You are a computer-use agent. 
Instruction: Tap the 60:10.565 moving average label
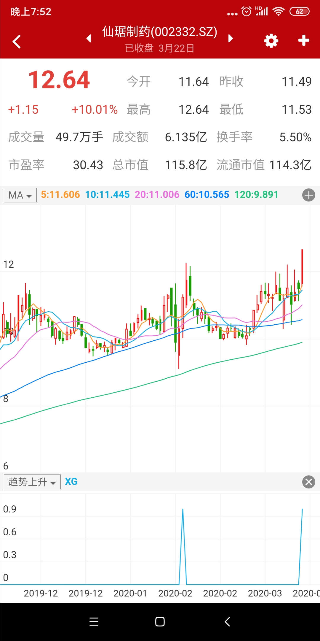pyautogui.click(x=207, y=195)
